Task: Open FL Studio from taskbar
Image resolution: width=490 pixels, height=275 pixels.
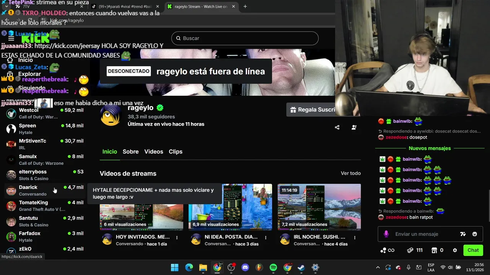Action: 259,267
